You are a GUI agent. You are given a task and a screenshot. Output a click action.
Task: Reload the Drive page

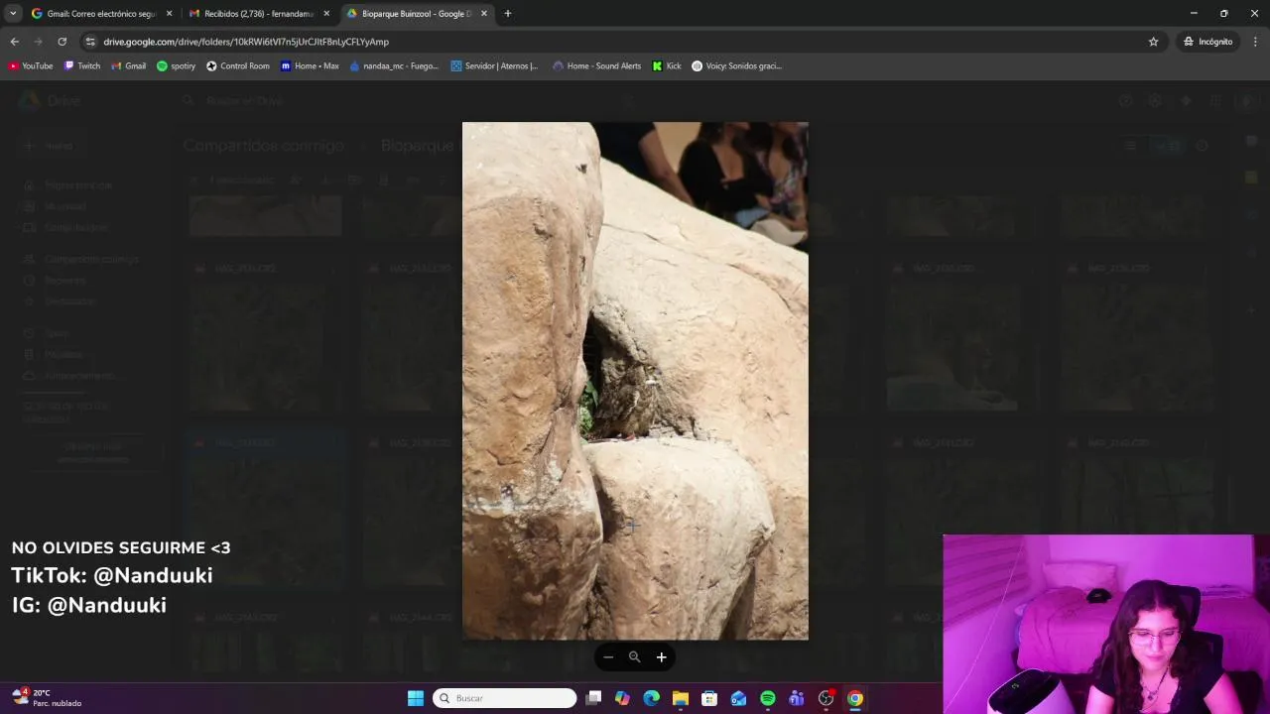click(x=62, y=42)
